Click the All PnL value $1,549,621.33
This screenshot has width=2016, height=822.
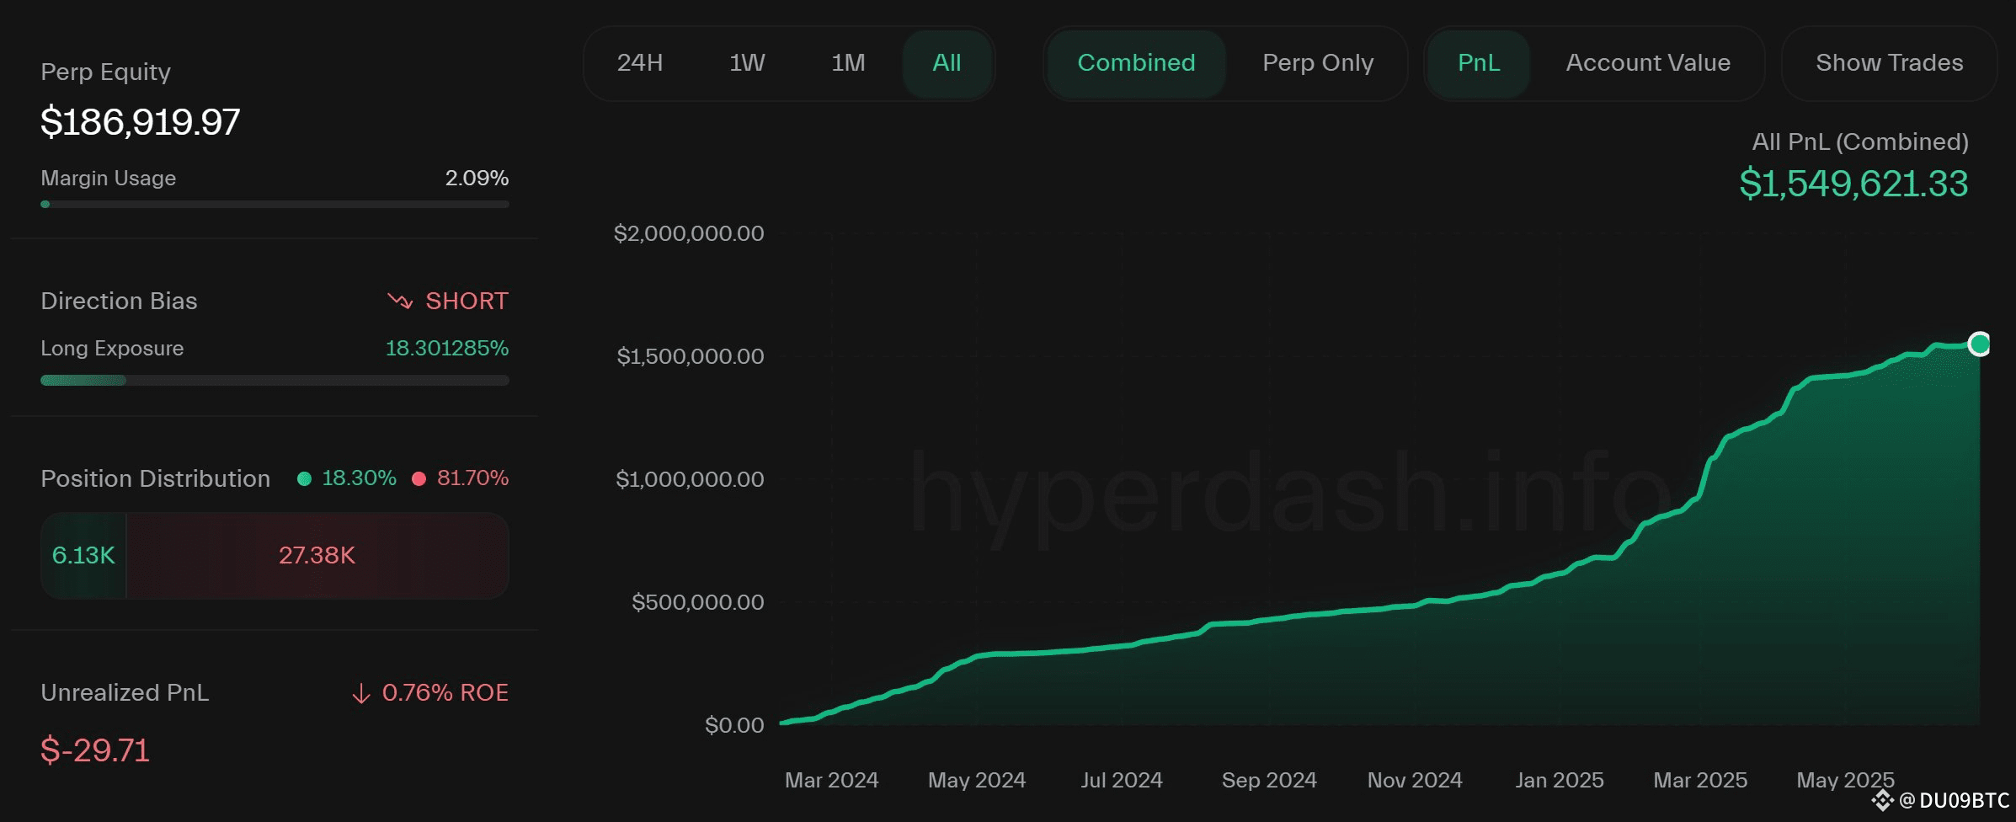tap(1853, 184)
